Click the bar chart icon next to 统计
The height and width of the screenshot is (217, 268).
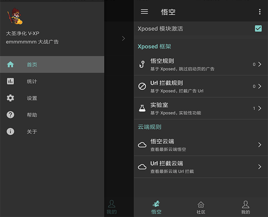point(11,81)
